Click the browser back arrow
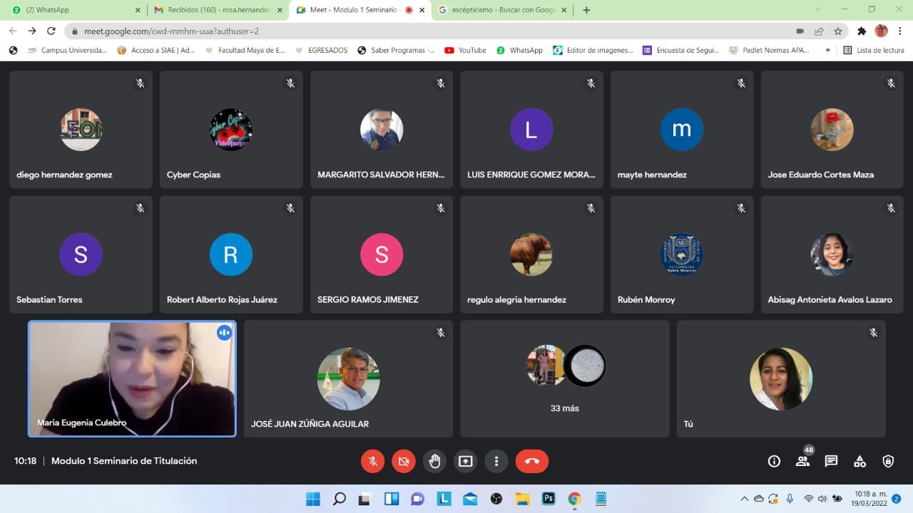 pos(13,31)
